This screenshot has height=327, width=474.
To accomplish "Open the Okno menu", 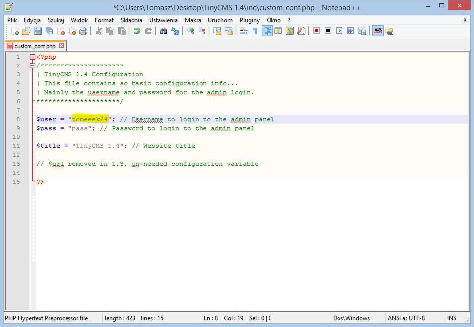I will tap(273, 20).
